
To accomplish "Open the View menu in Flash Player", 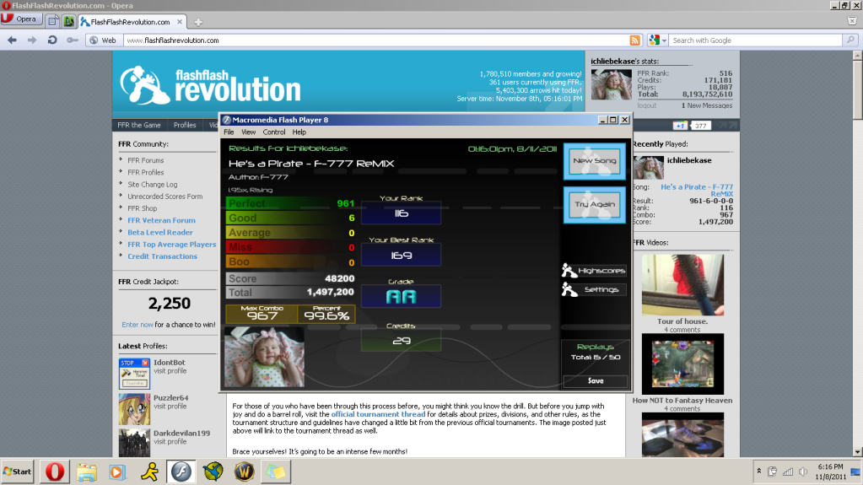I will (249, 132).
